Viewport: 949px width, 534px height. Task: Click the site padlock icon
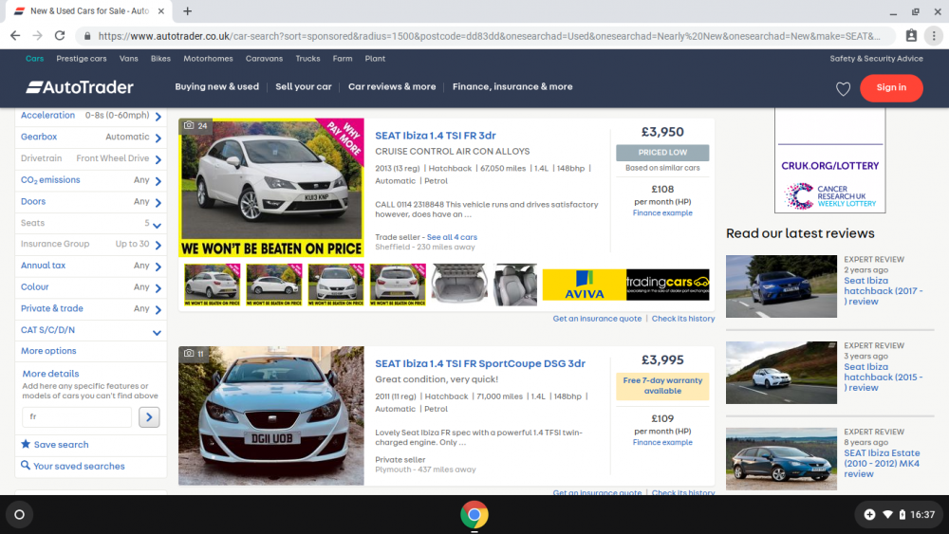(87, 36)
